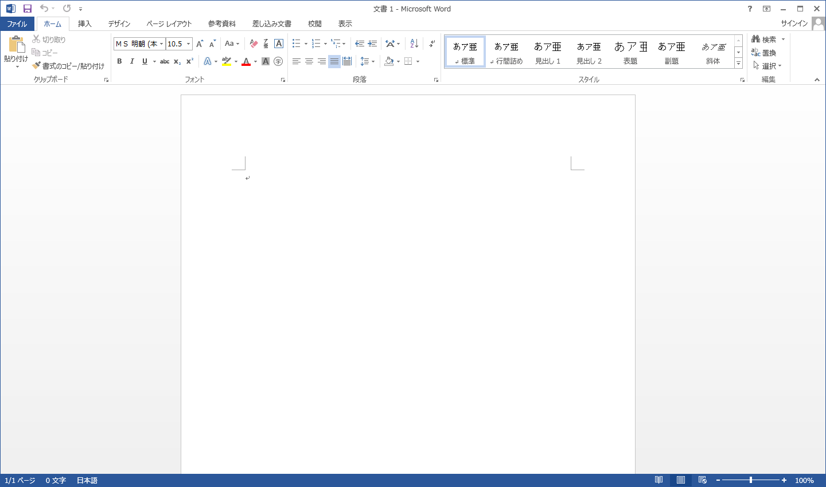Click the Save icon in quick access toolbar
Image resolution: width=826 pixels, height=487 pixels.
[28, 9]
